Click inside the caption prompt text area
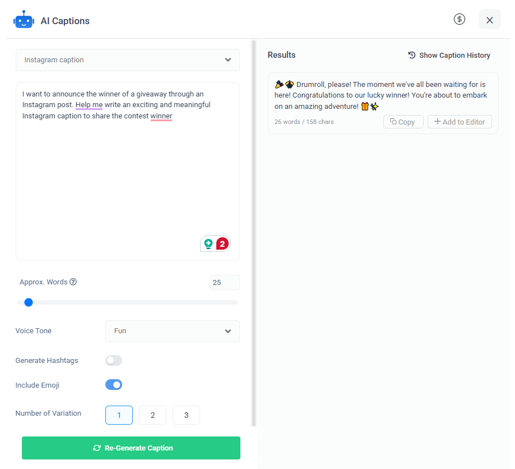Screen dimensions: 515x469 128,171
